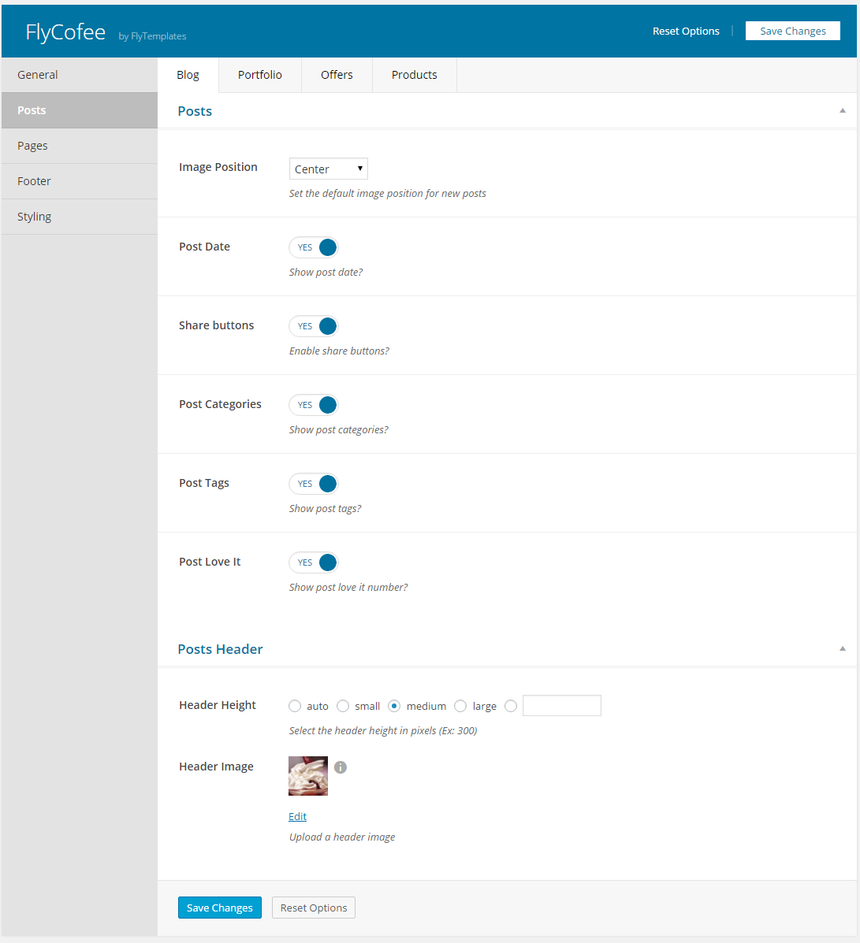Click Reset Options in the top header
Image resolution: width=860 pixels, height=943 pixels.
(686, 32)
